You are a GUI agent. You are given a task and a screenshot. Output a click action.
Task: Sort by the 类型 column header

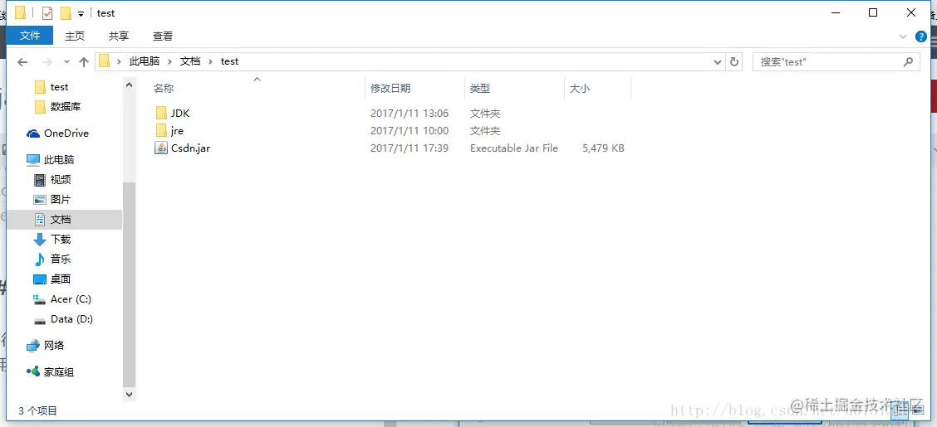coord(480,88)
